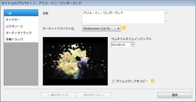
Task: Open the Widescreen (16:9) aspect dropdown
Action: click(x=102, y=28)
